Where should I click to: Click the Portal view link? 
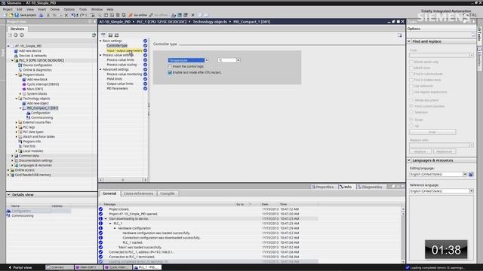tap(20, 268)
